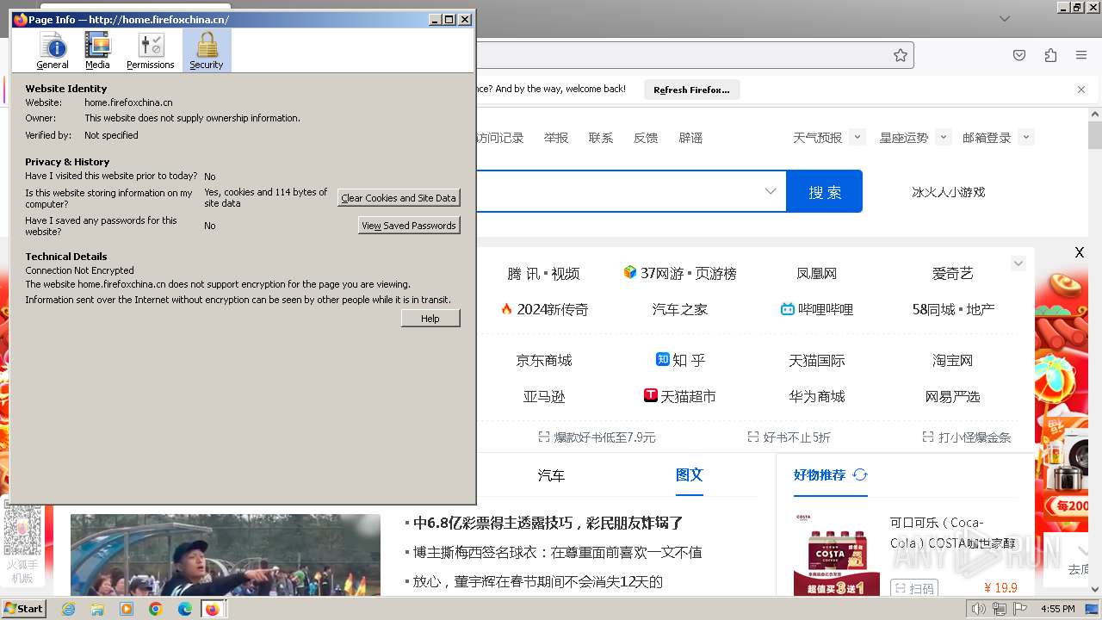The image size is (1102, 620).
Task: Open 淘宝网 link
Action: point(952,361)
